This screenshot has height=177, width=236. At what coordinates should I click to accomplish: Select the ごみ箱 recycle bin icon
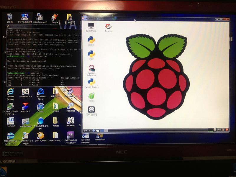(x=10, y=18)
